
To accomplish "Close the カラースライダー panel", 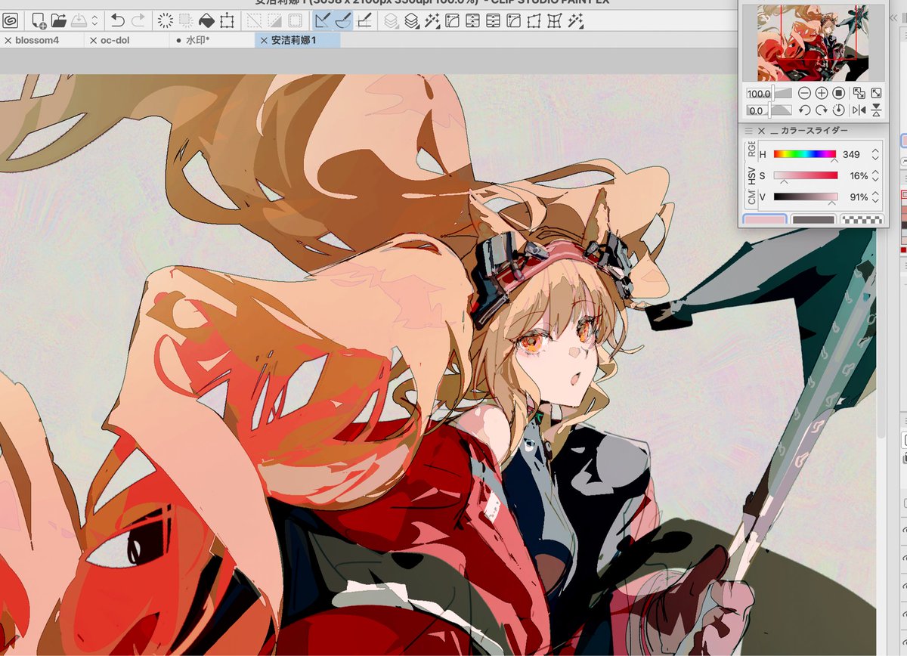I will tap(762, 131).
